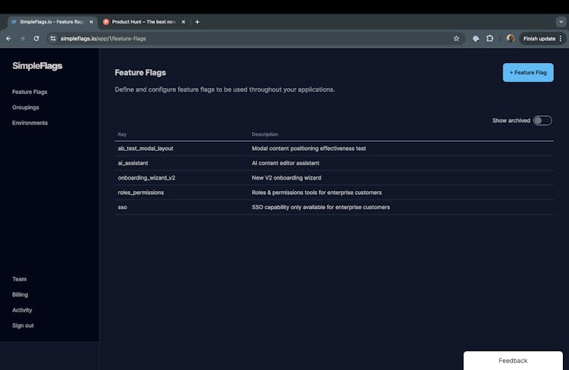Click the Description column header
Viewport: 569px width, 370px height.
(265, 134)
